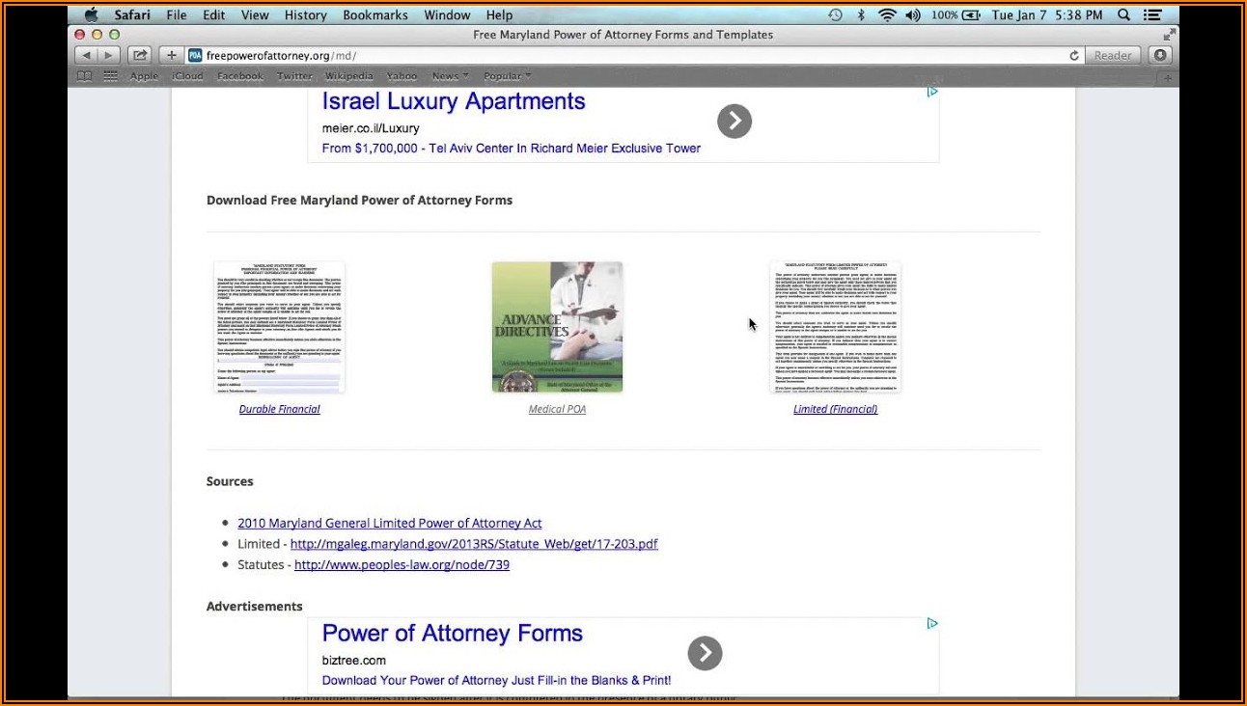Open the History menu
Screen dimensions: 1247x706
(305, 15)
